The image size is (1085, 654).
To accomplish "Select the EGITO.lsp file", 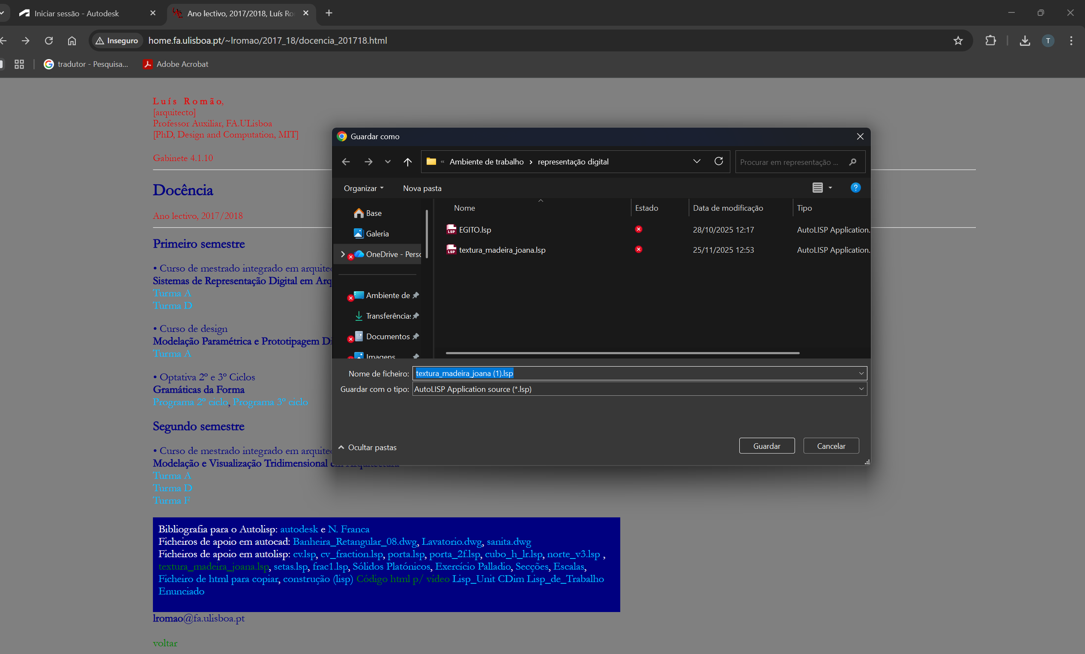I will coord(475,230).
